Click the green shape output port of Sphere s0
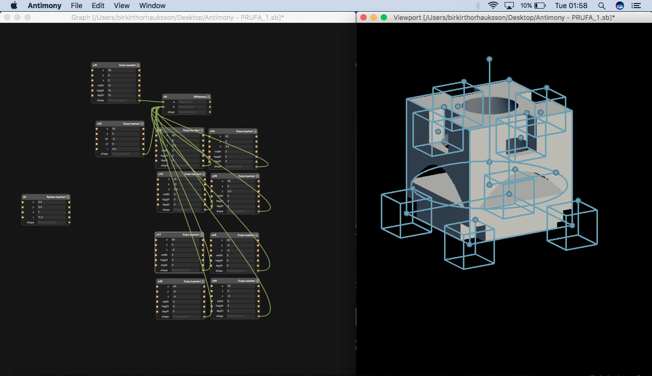Viewport: 652px width, 376px height. (x=69, y=222)
